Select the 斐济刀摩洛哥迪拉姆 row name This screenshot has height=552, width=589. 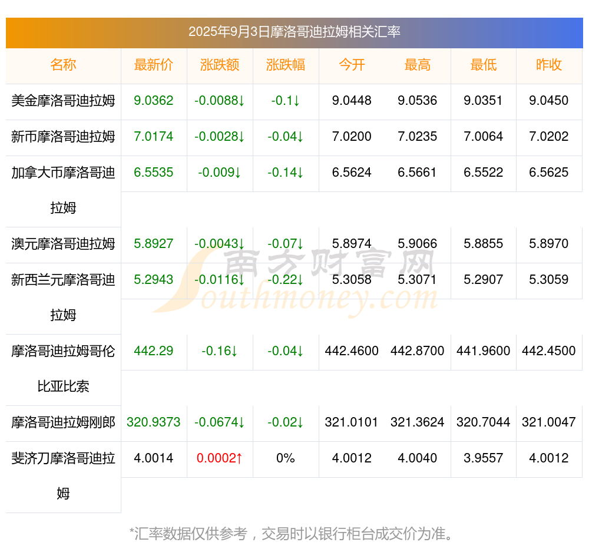point(63,476)
